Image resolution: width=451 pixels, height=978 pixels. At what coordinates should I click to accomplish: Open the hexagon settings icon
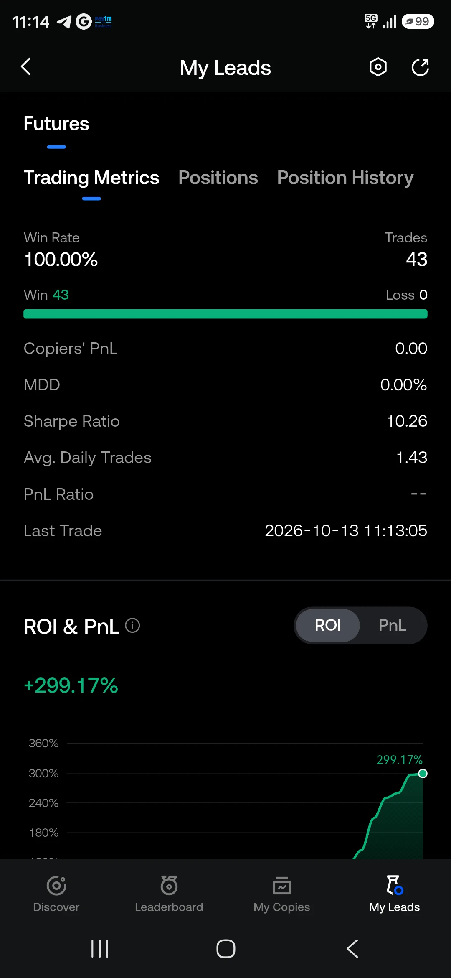(x=378, y=67)
